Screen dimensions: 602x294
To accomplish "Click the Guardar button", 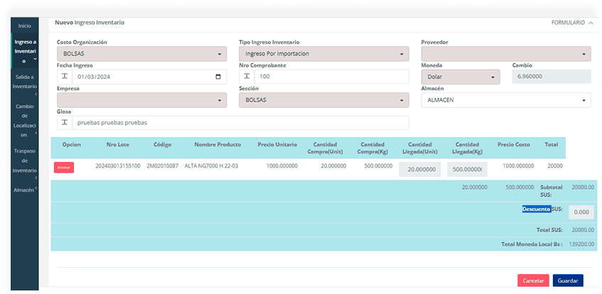I will pos(567,281).
